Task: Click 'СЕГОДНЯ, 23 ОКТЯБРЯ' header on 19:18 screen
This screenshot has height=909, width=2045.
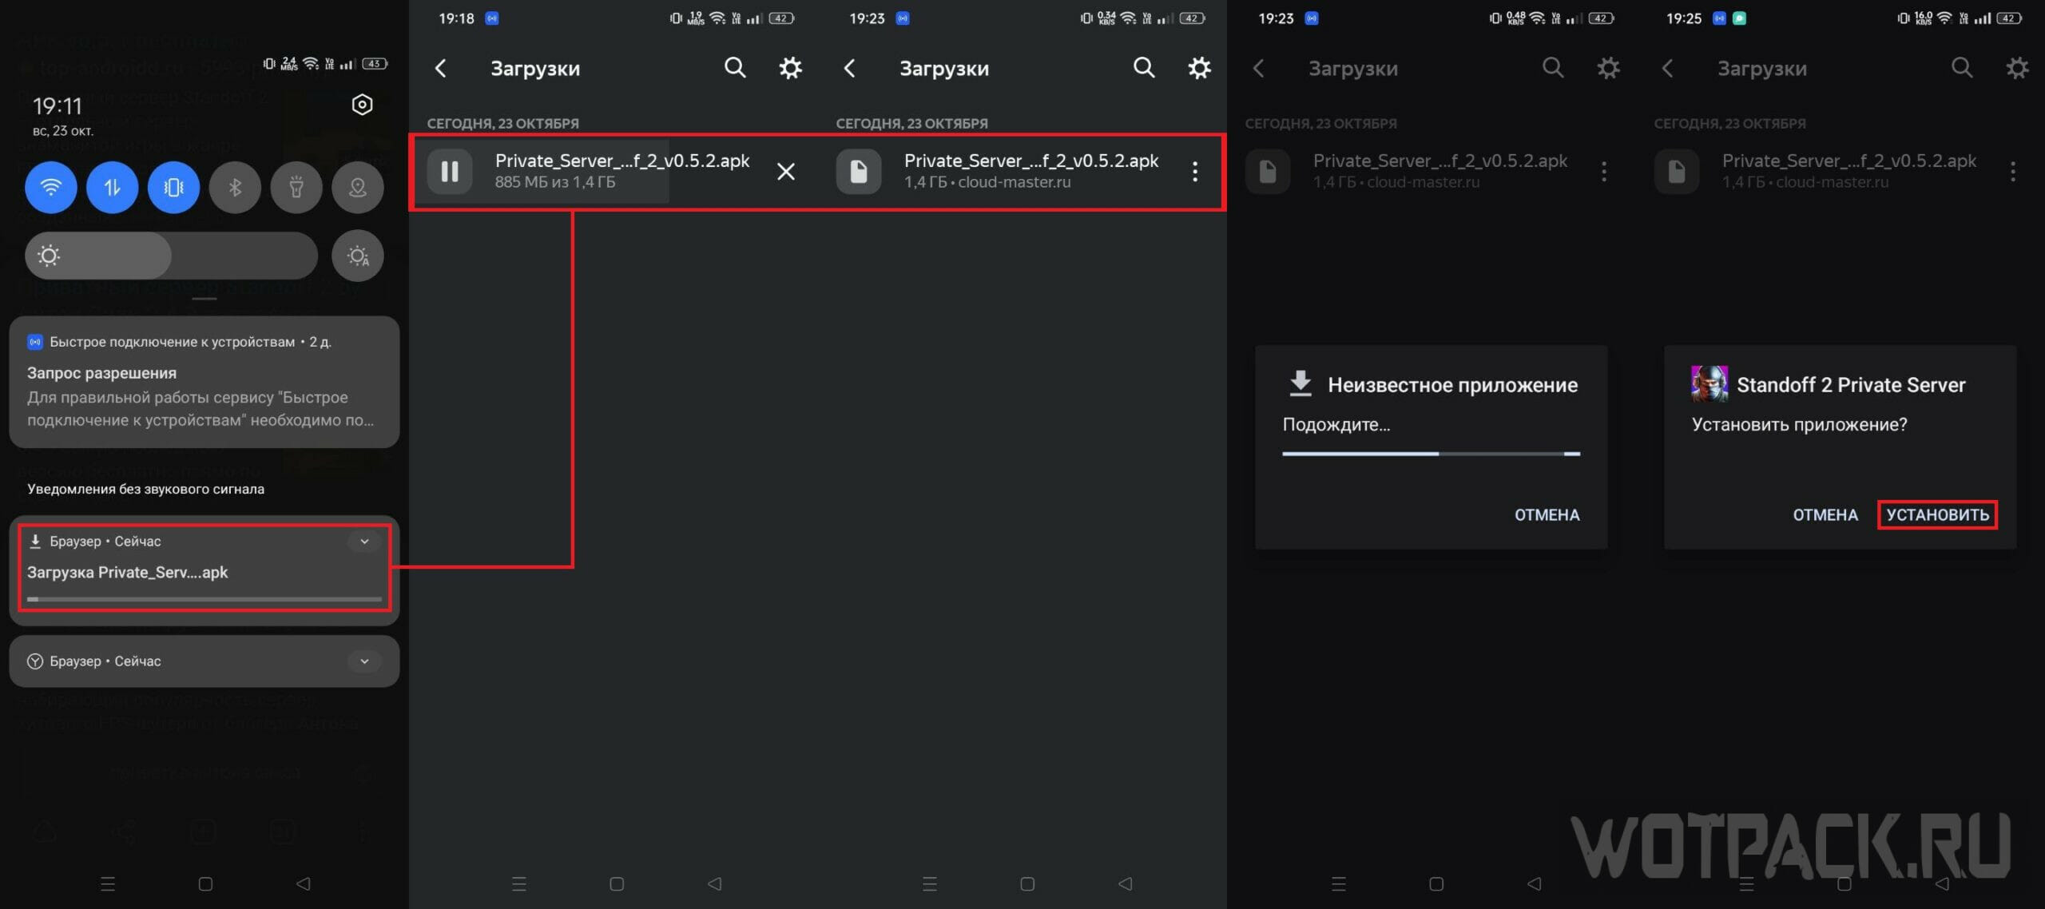Action: click(502, 124)
